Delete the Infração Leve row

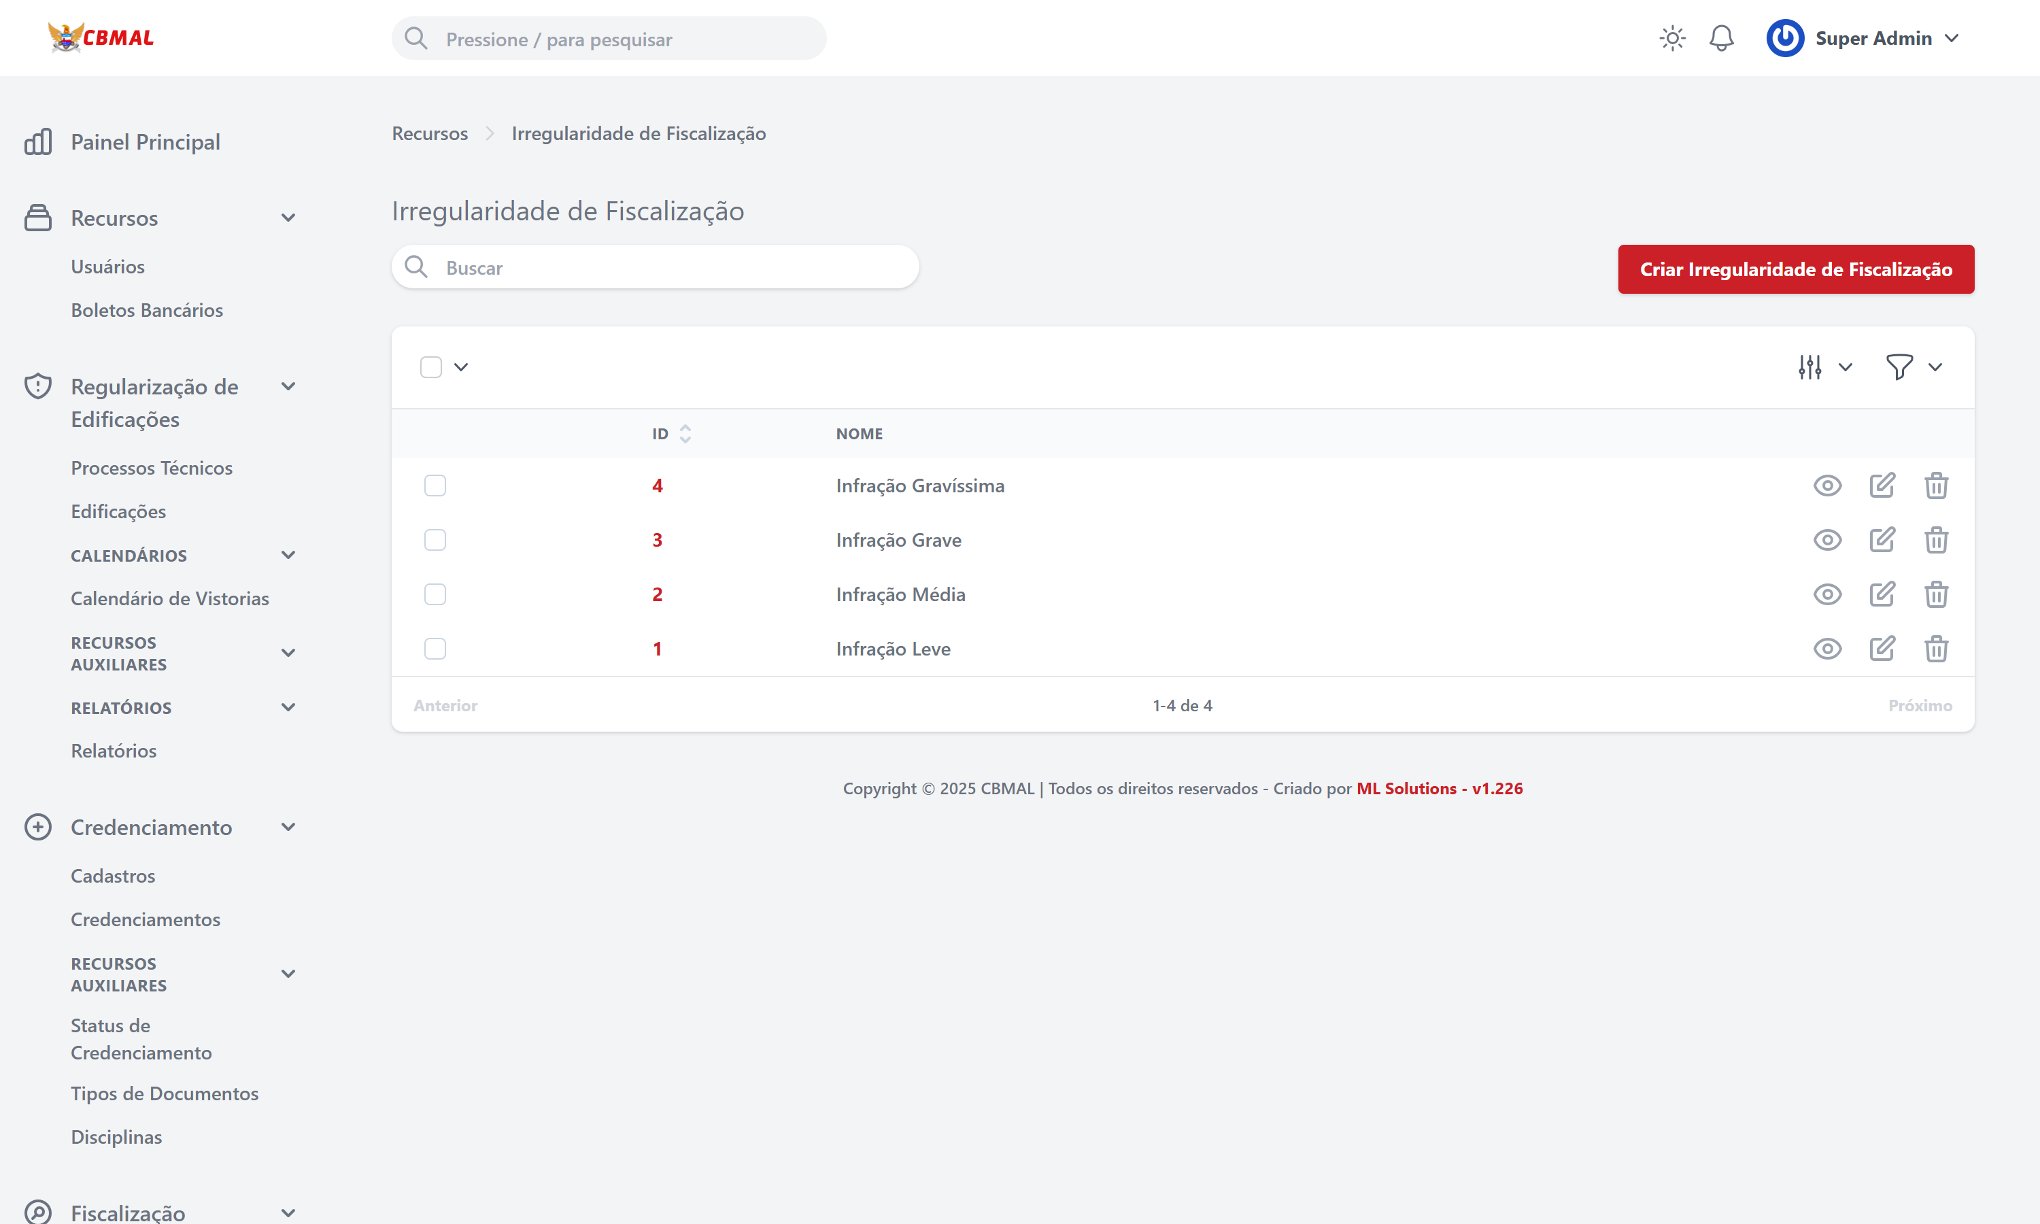1936,649
